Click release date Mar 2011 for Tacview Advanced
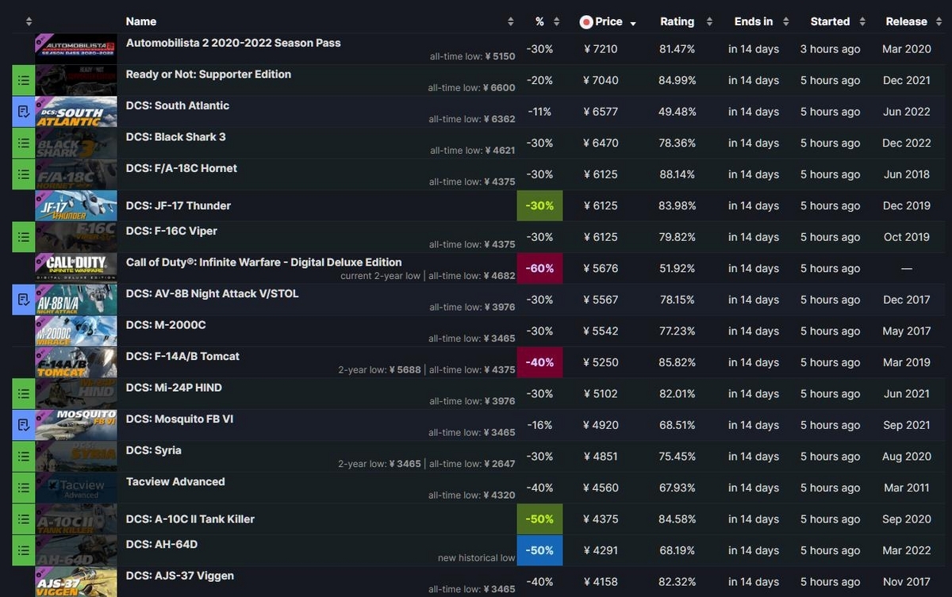 click(x=906, y=488)
